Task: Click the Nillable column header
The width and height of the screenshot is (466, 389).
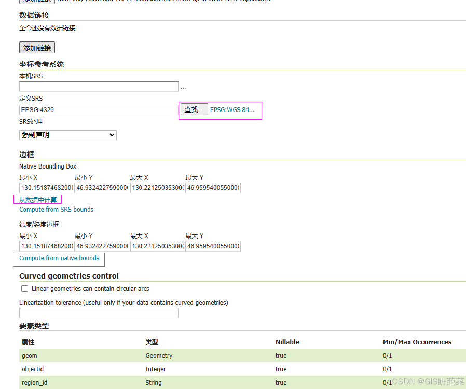Action: pos(287,342)
